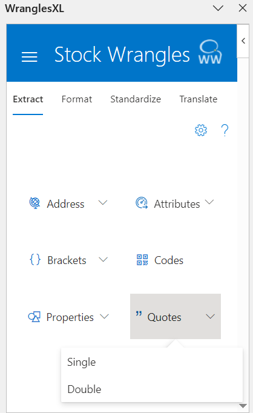This screenshot has height=413, width=253.
Task: Switch to the Standardize tab
Action: (136, 99)
